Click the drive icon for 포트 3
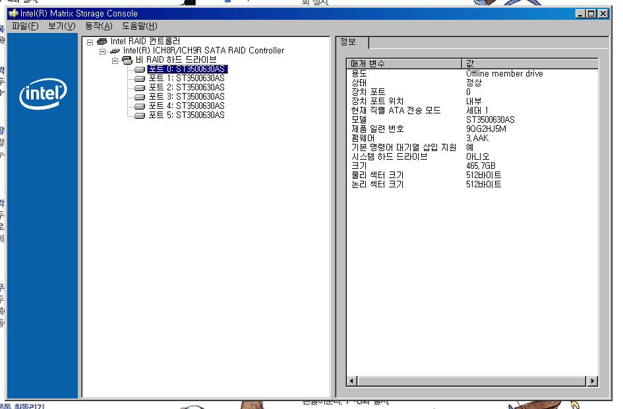The width and height of the screenshot is (623, 409). (140, 97)
